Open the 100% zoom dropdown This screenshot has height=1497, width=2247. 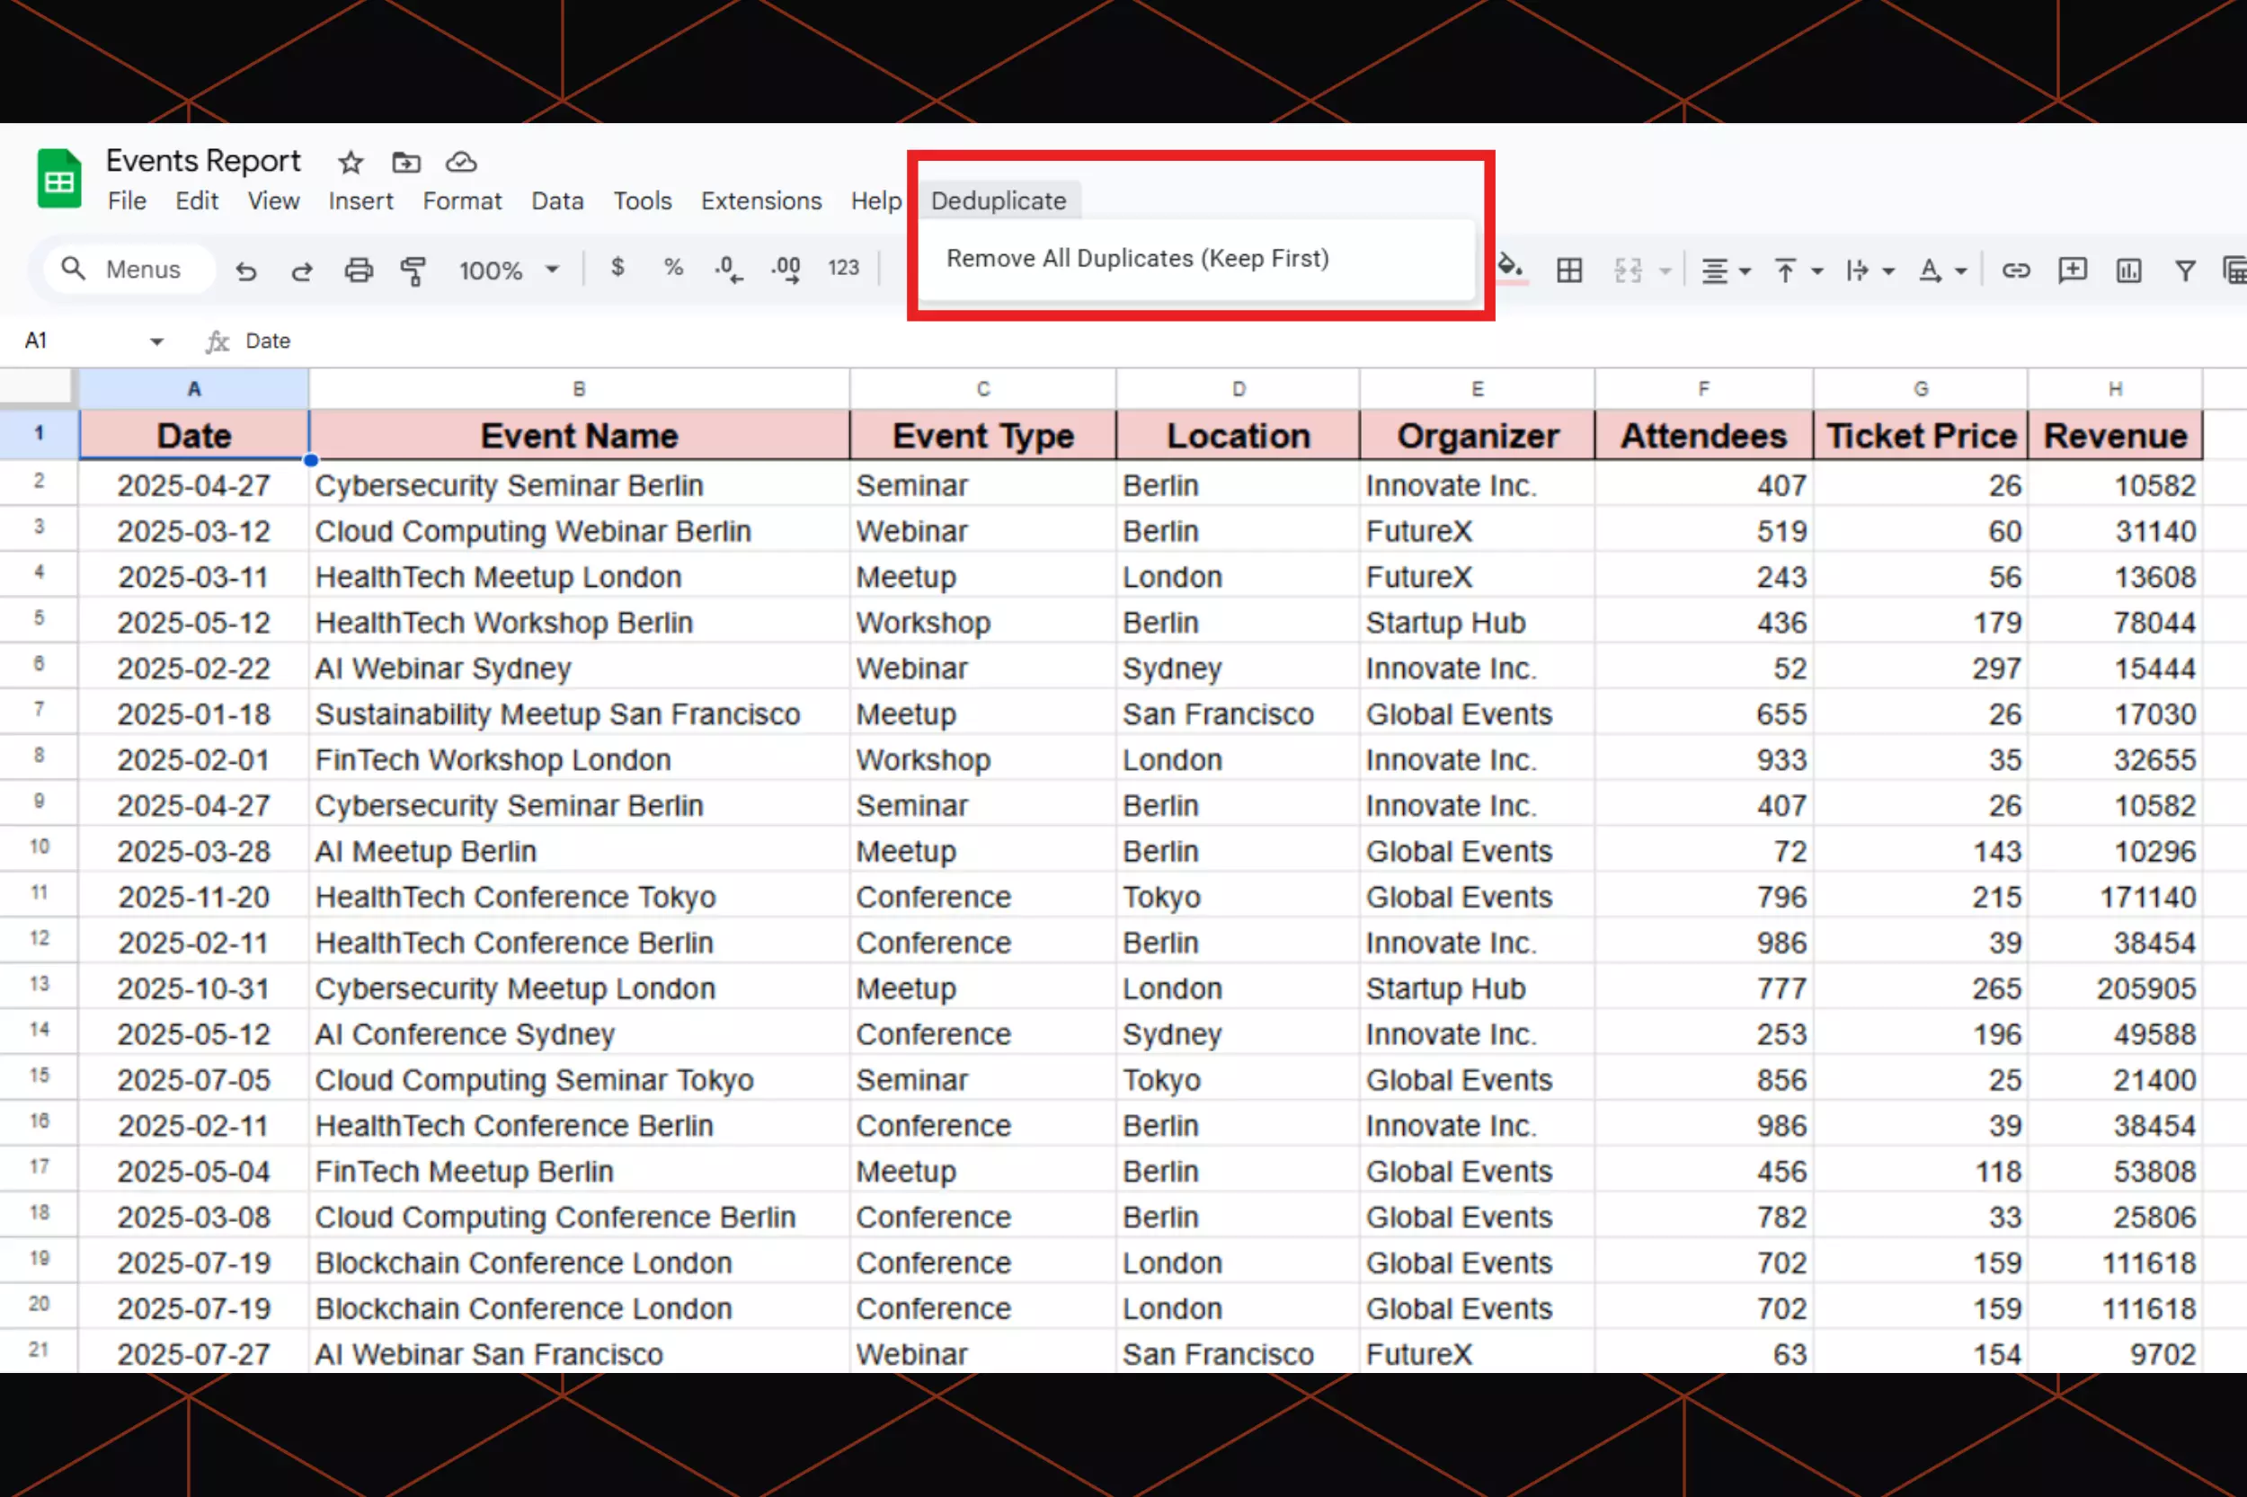click(509, 270)
